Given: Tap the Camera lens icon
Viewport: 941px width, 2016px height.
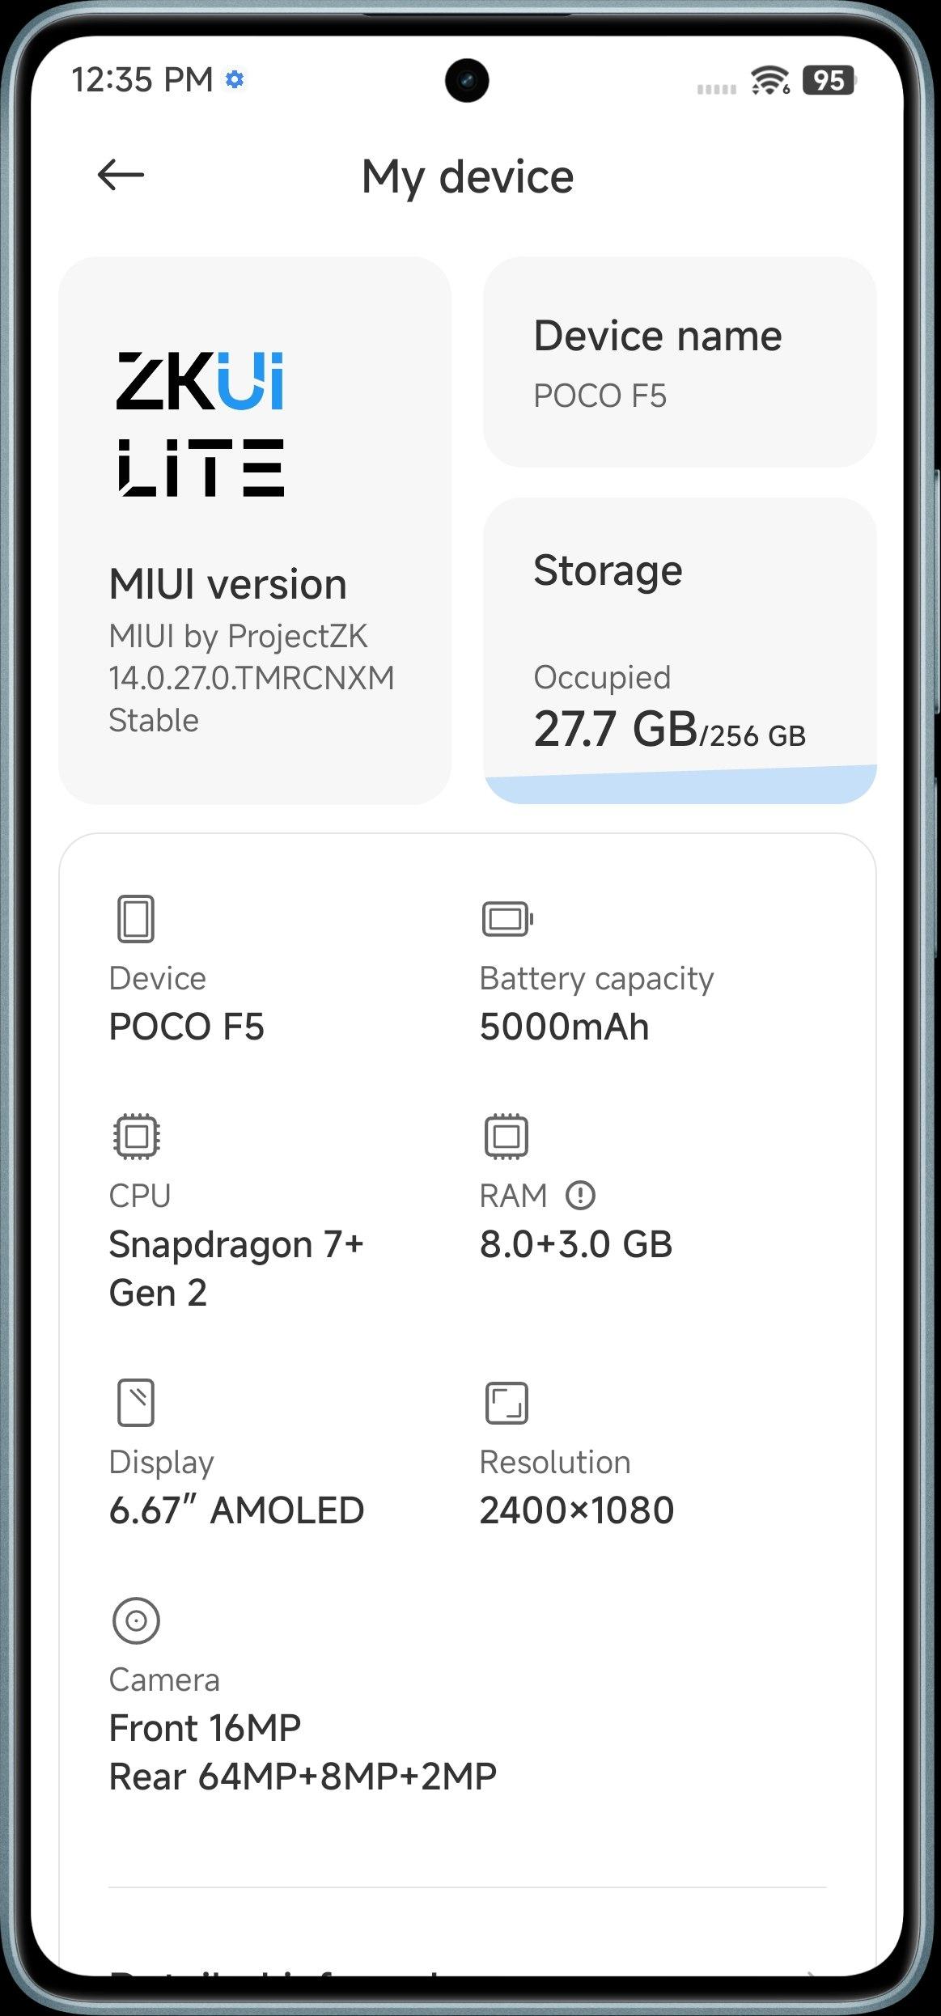Looking at the screenshot, I should [136, 1620].
